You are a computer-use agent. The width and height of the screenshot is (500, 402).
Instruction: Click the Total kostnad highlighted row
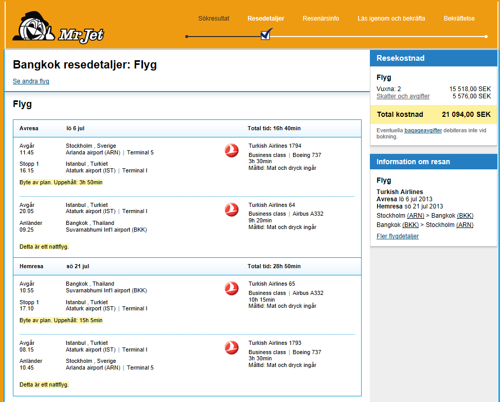(x=434, y=114)
